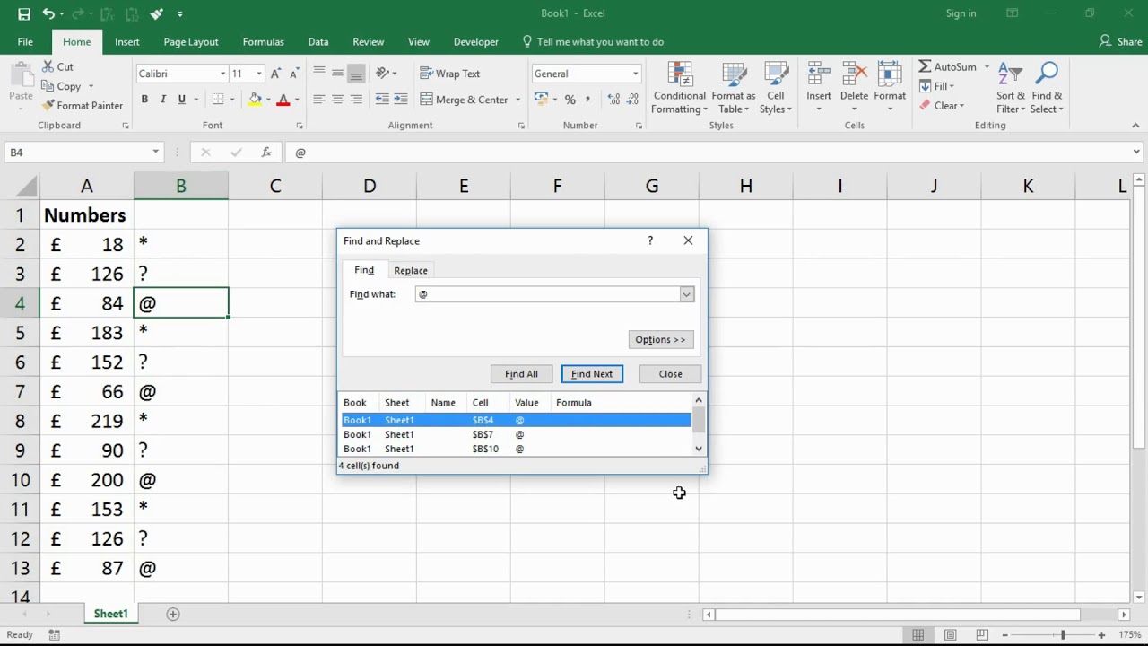Toggle Bold formatting
The image size is (1148, 646).
click(x=144, y=100)
